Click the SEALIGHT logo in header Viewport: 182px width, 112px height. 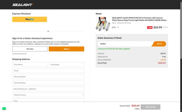pyautogui.click(x=23, y=5)
